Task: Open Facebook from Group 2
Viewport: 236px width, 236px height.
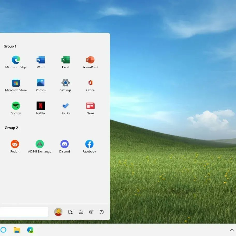Action: click(x=89, y=144)
